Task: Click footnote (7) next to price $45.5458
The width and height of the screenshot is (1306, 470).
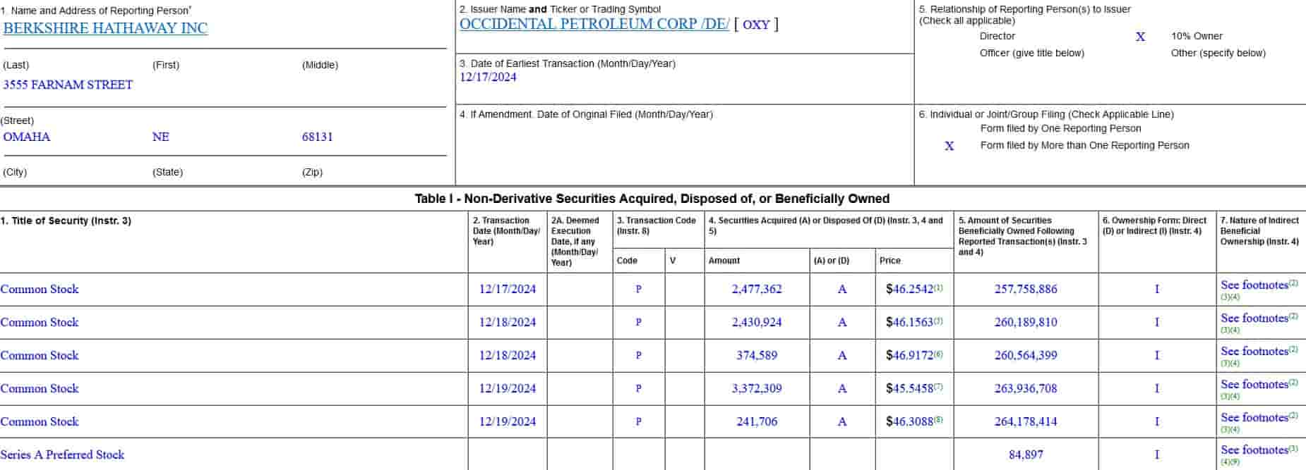Action: click(938, 388)
